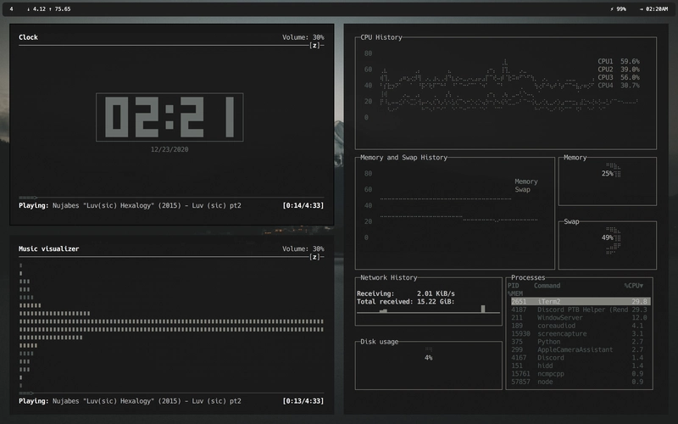Click the 99% battery indicator
Viewport: 678px width, 424px height.
[x=618, y=9]
